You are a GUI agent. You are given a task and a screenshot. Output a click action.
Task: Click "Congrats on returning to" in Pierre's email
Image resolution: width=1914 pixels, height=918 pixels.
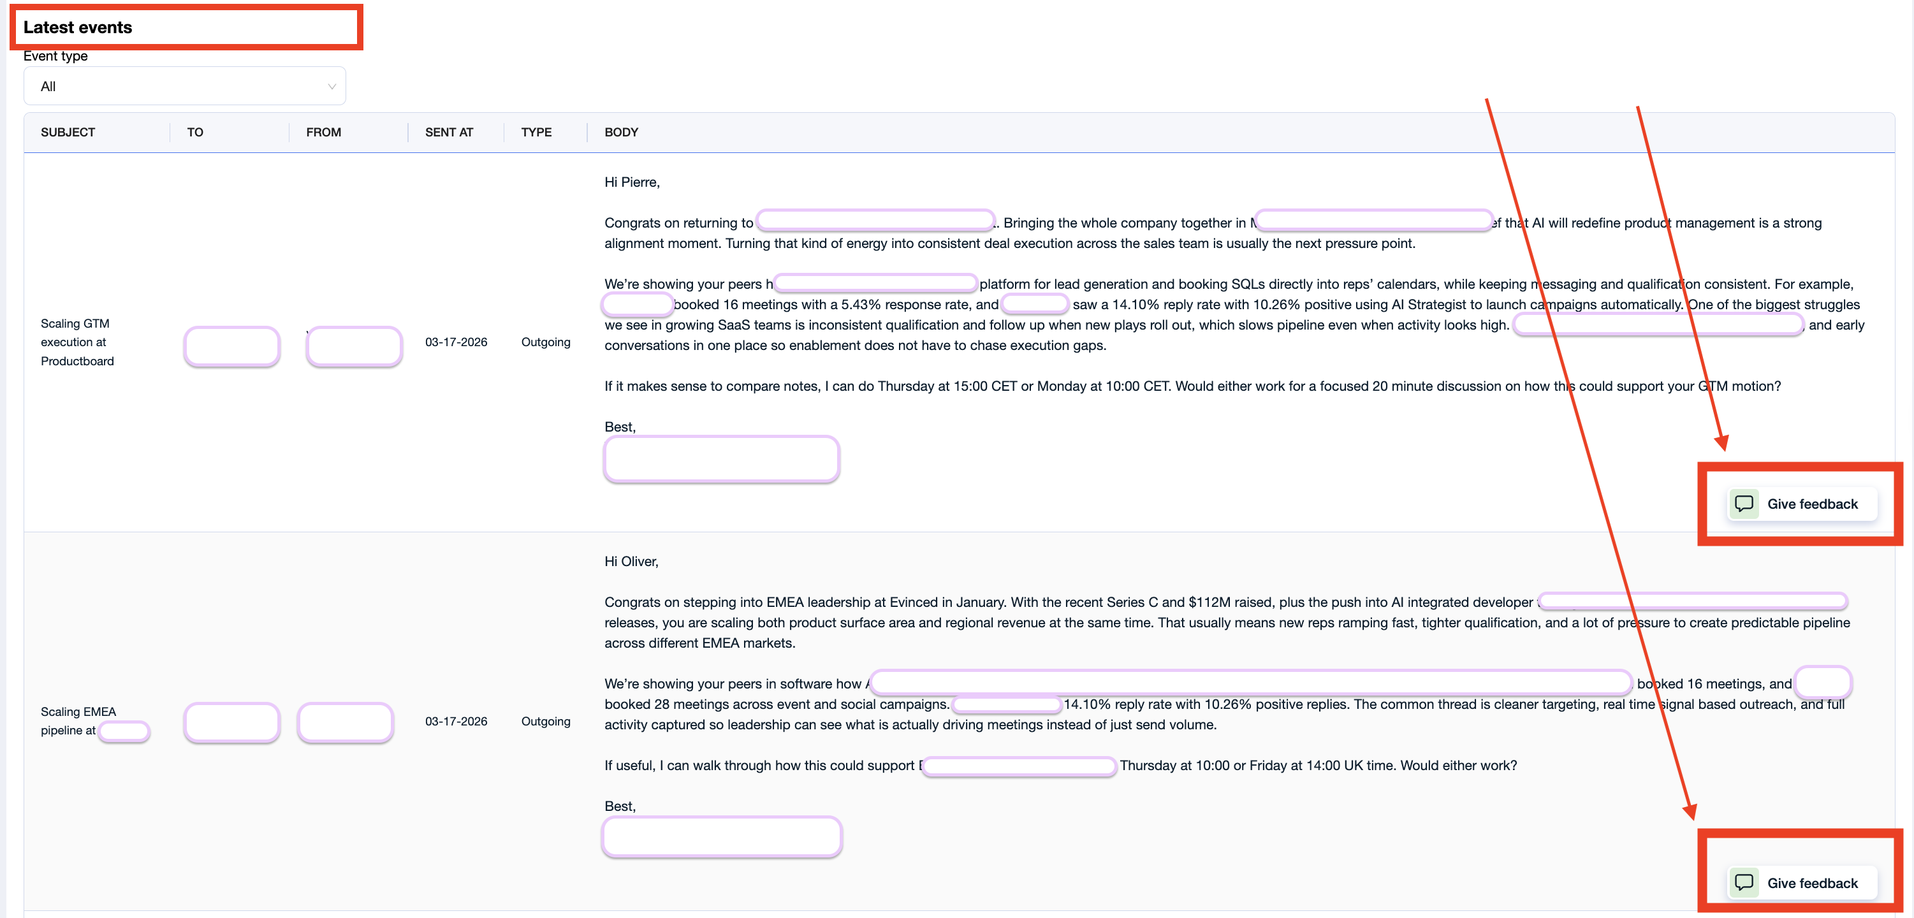(678, 223)
